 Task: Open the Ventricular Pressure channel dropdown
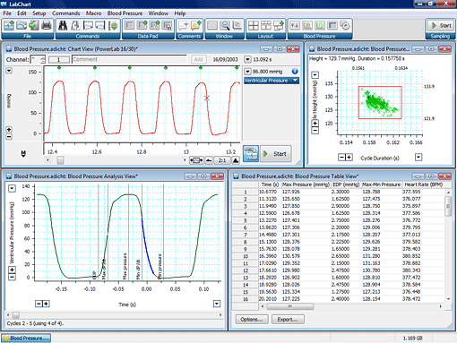coord(295,81)
